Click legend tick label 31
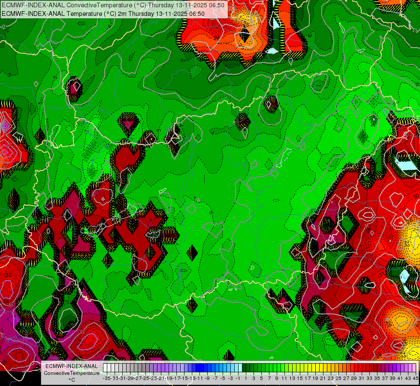 (x=362, y=378)
